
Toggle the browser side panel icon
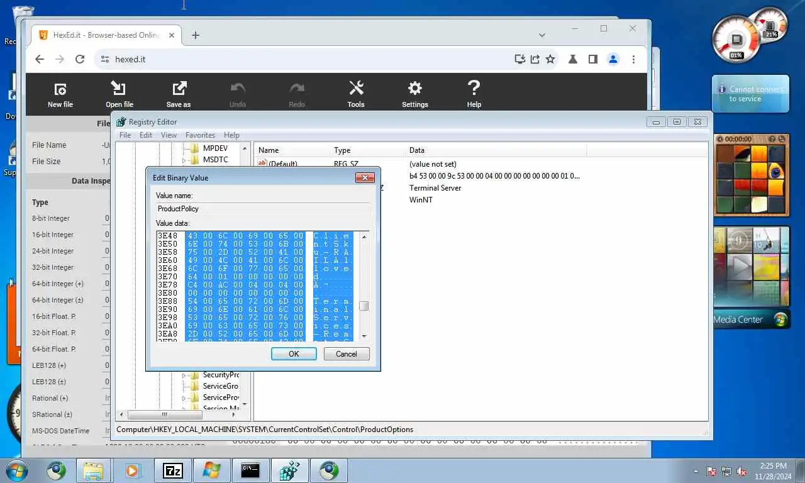(x=592, y=59)
